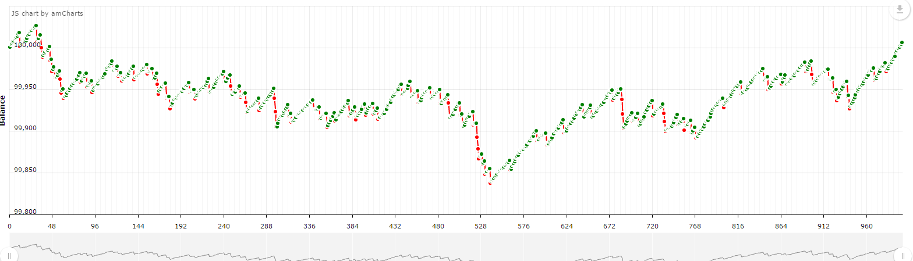This screenshot has width=913, height=261.
Task: Click the 240 category axis label
Action: [224, 226]
